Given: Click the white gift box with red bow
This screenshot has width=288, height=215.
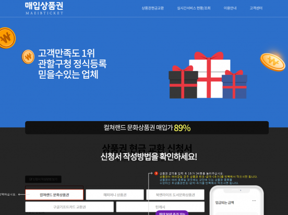Looking at the screenshot, I should coord(210,75).
